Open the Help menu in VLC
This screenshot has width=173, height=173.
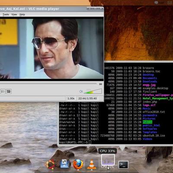tap(22, 14)
